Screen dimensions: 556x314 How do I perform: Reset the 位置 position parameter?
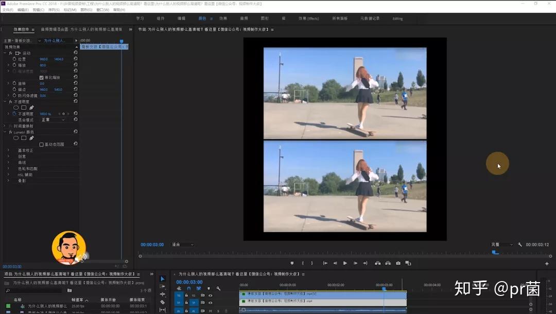(x=76, y=59)
